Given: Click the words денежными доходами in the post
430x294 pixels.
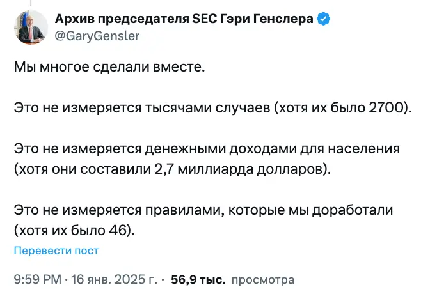Looking at the screenshot, I should [x=221, y=150].
